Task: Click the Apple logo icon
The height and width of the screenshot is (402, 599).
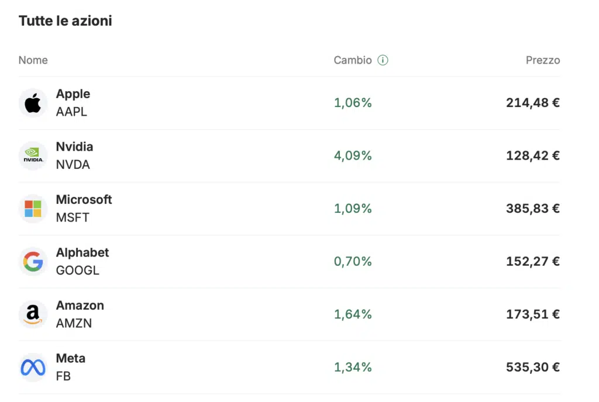Action: click(33, 103)
